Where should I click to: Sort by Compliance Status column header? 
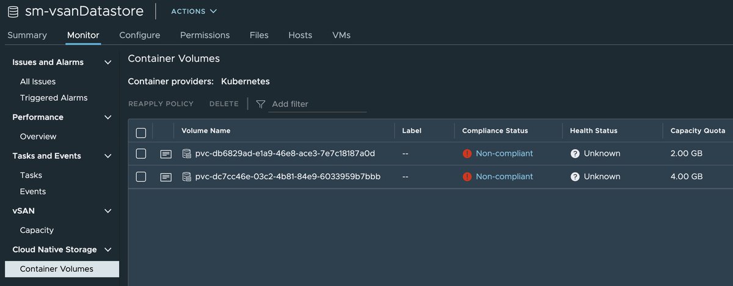point(495,131)
